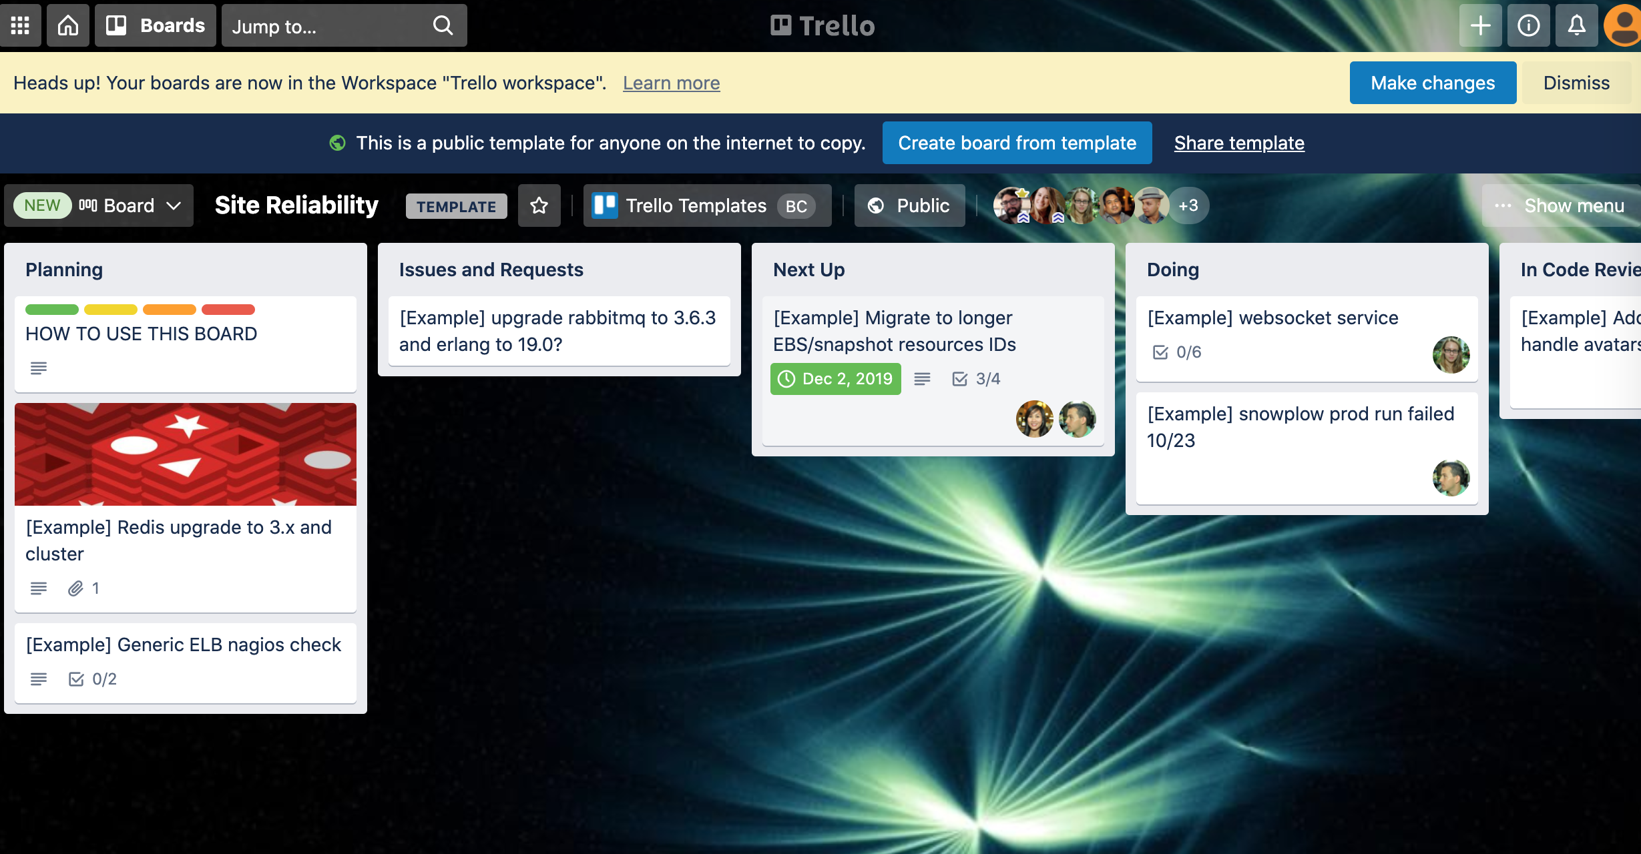Click search magnifier in Jump to box
This screenshot has height=854, width=1641.
(443, 25)
